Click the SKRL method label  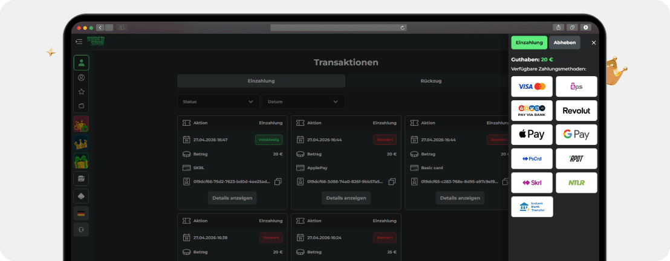coord(199,168)
